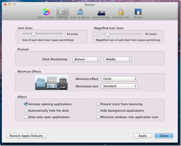Enable Minimize windows into application icon

tap(98, 117)
